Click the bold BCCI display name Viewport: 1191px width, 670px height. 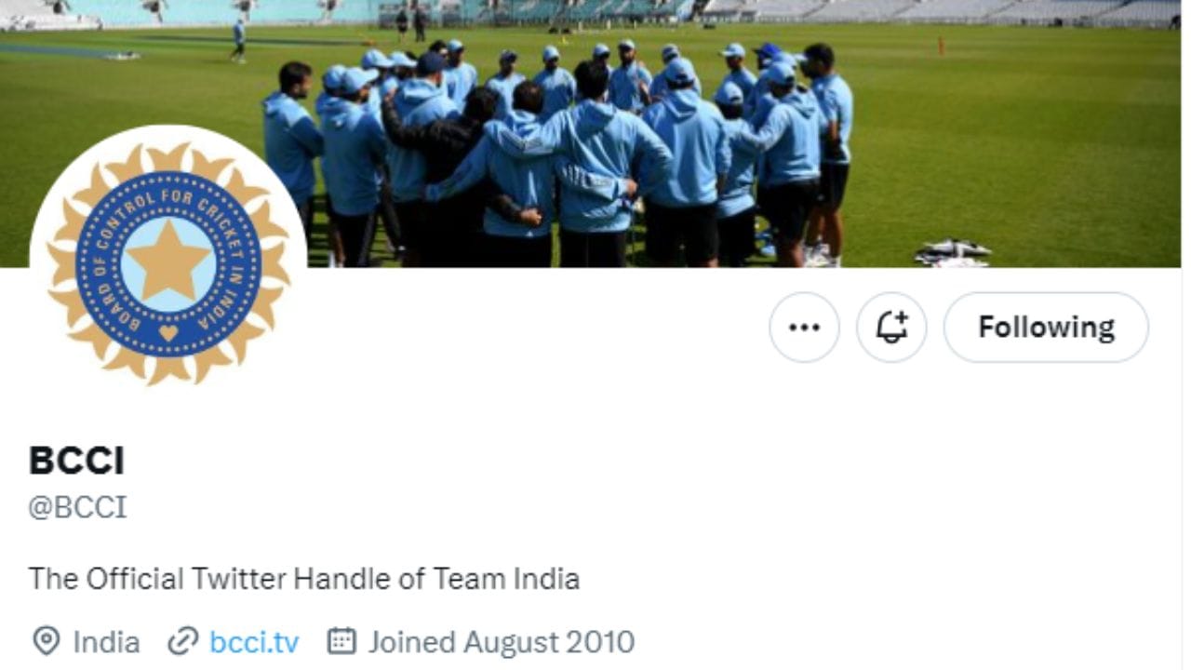pyautogui.click(x=76, y=461)
